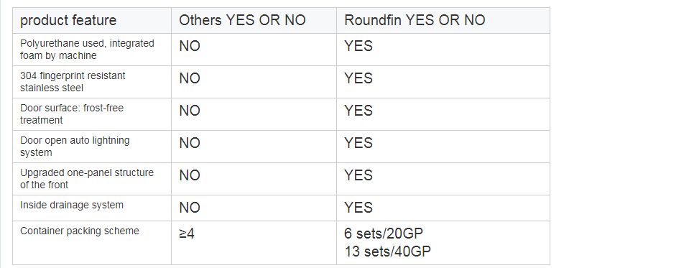Select YES in the drainage system row
Image resolution: width=689 pixels, height=268 pixels.
(x=358, y=208)
